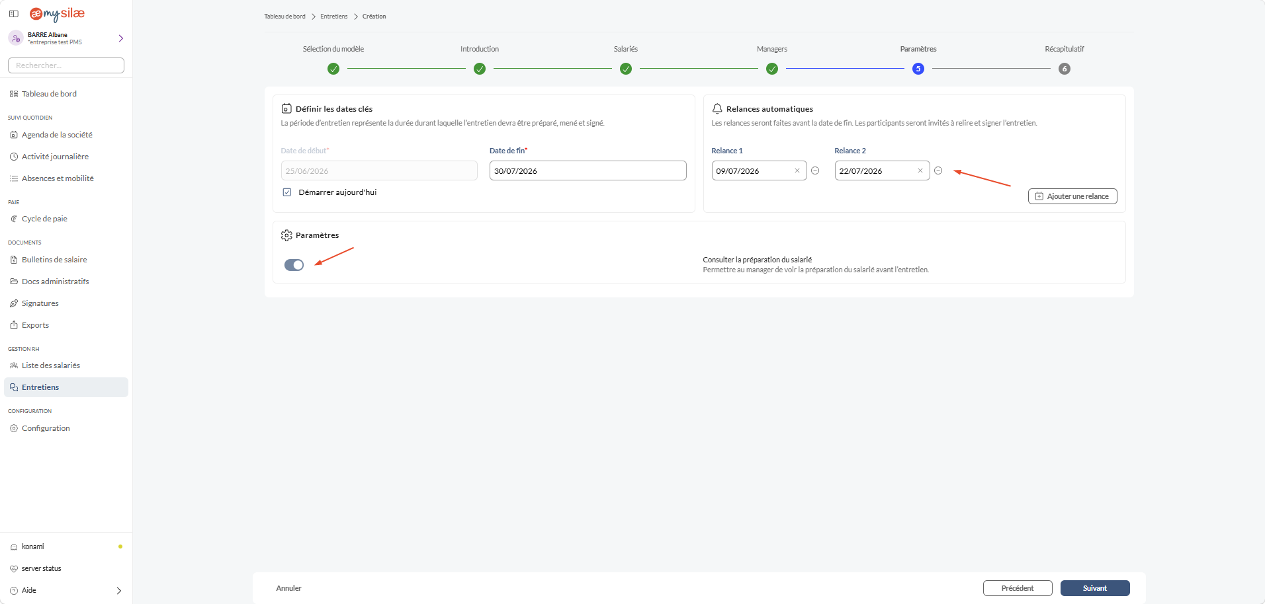Clear the Relance 2 date
This screenshot has height=604, width=1265.
point(920,170)
